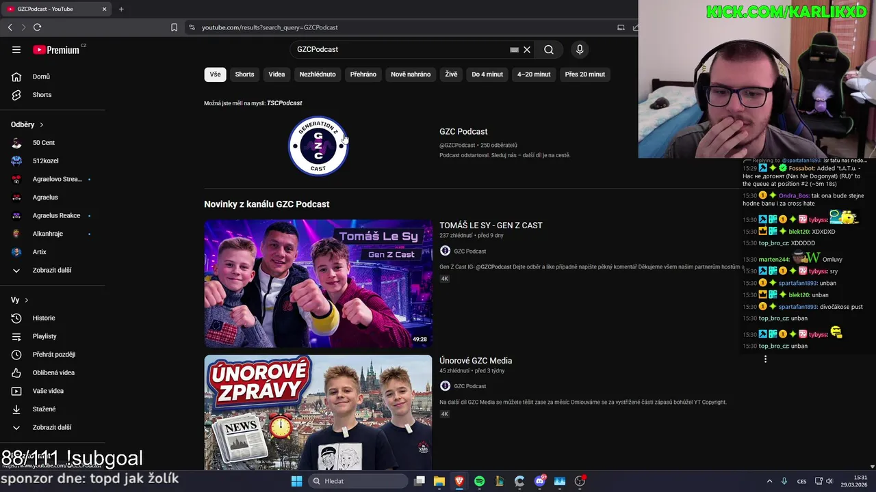The height and width of the screenshot is (492, 876).
Task: Open Brave browser taskbar icon
Action: (x=459, y=481)
